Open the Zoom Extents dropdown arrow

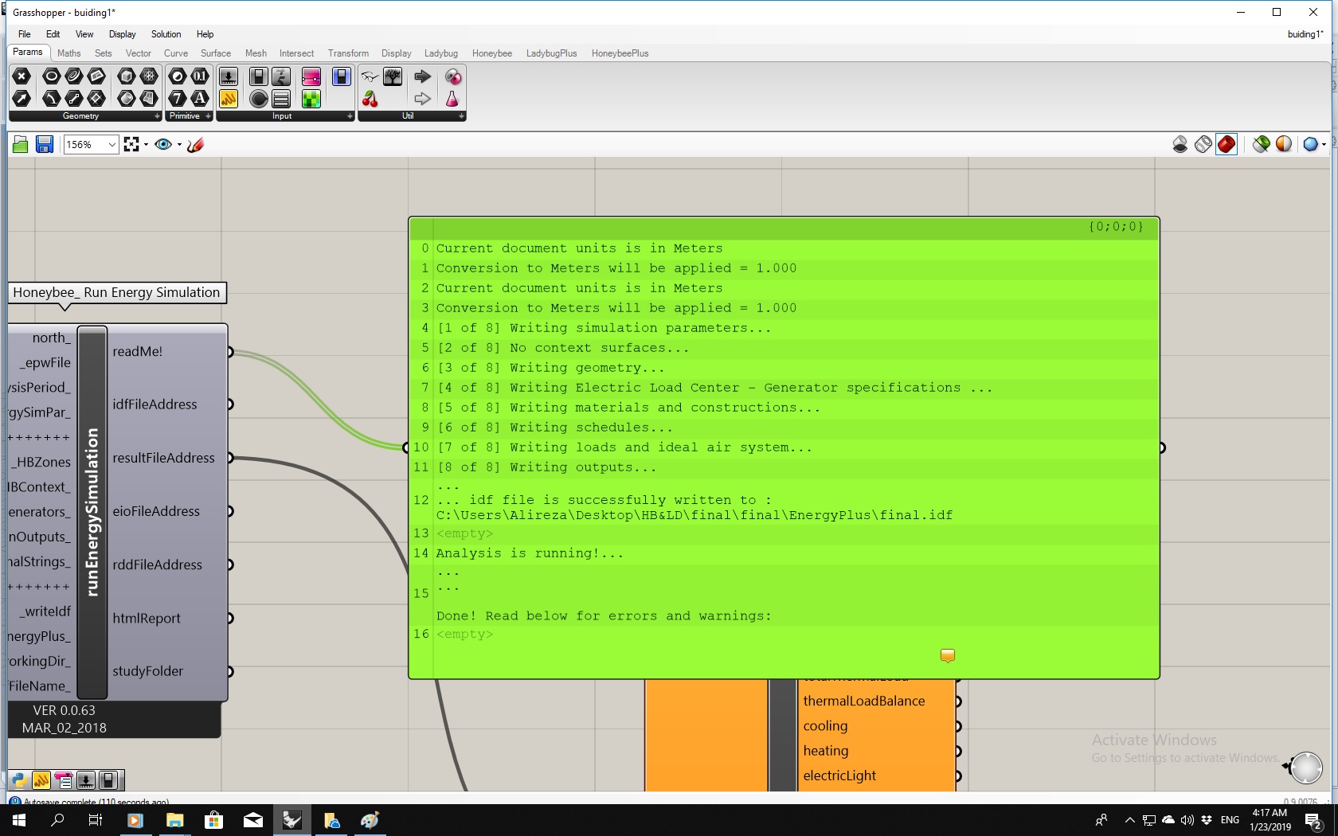146,145
